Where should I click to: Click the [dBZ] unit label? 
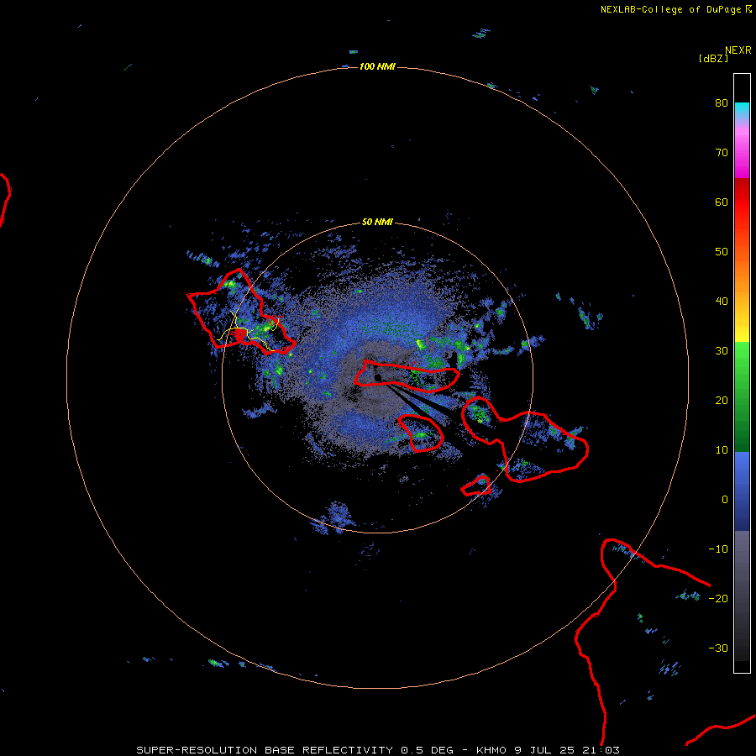pos(713,58)
